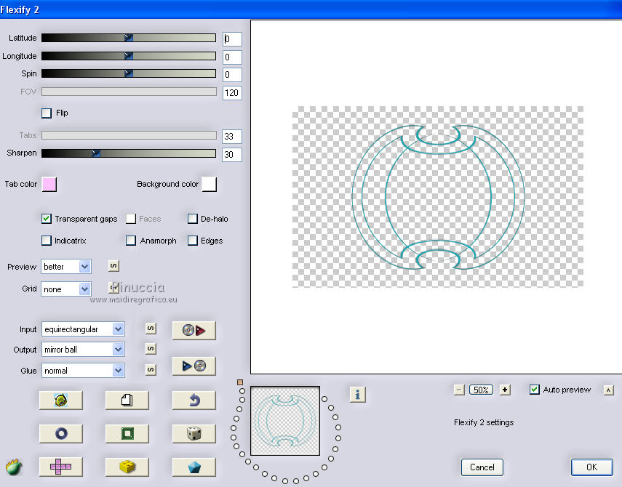
Task: Click the Spin value field
Action: coord(232,74)
